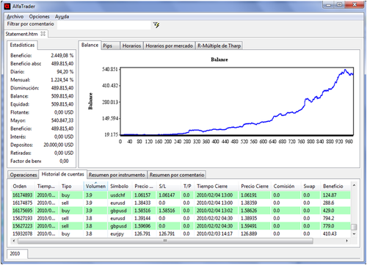Minimize the AlfaTrader window

[x=329, y=5]
